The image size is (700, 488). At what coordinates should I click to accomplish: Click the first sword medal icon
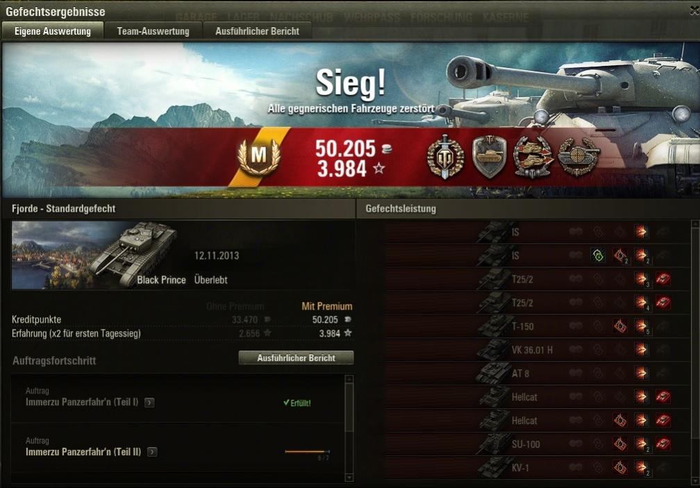point(445,157)
